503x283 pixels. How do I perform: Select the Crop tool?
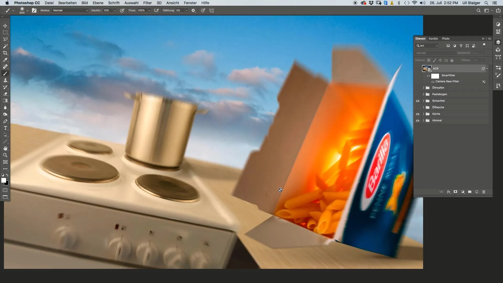5,53
